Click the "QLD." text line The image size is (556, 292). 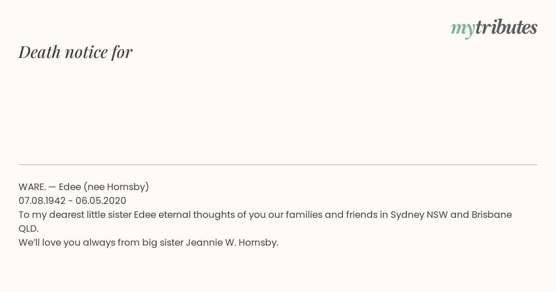(29, 229)
